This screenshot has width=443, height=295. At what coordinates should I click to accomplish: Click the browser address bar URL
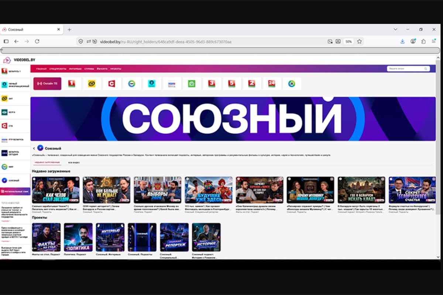click(165, 42)
